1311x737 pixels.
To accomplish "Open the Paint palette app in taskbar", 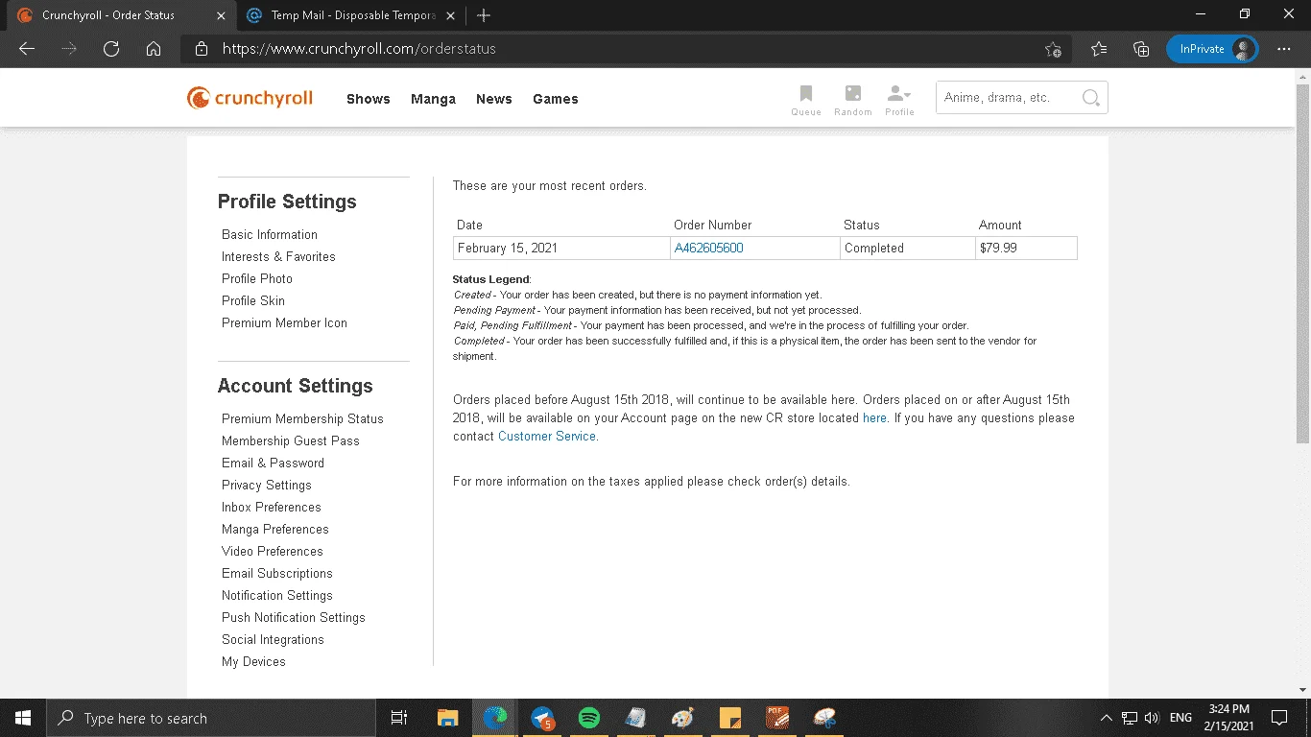I will (682, 718).
